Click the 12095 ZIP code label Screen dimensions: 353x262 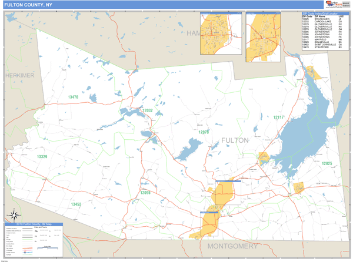pos(146,192)
